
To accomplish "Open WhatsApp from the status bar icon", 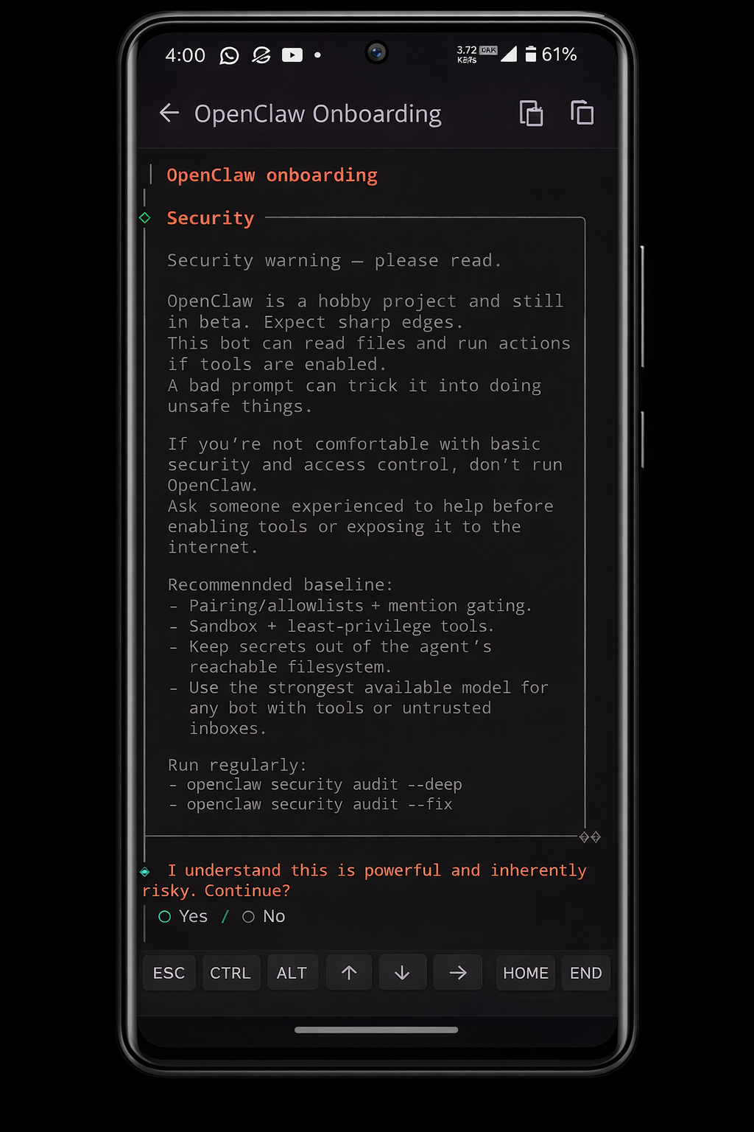I will pos(230,55).
